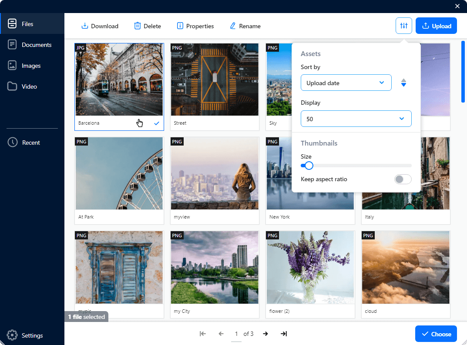Open the Sort by Upload date dropdown

pos(346,83)
